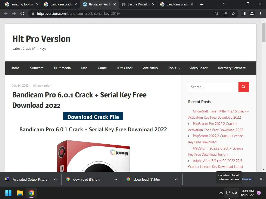Open the Video Editor menu item
This screenshot has height=199, width=266.
(198, 68)
